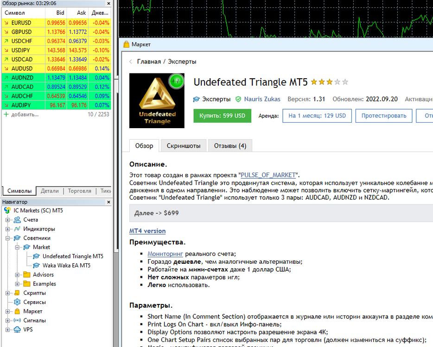
Task: Click the Advisors folder icon
Action: (x=27, y=274)
